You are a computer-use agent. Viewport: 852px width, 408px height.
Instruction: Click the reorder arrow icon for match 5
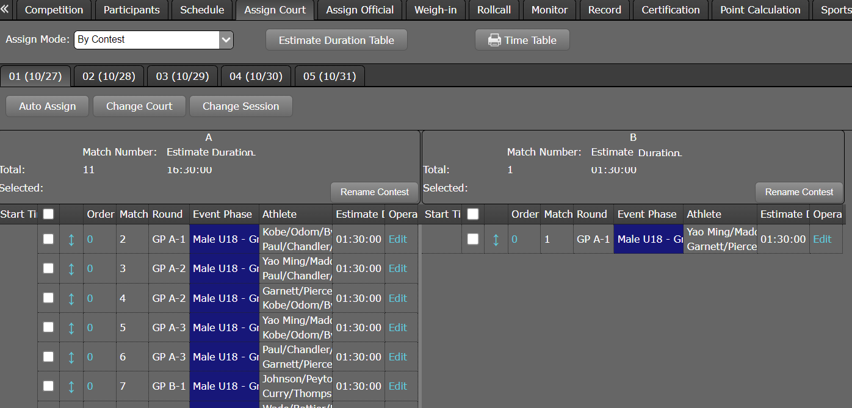71,328
